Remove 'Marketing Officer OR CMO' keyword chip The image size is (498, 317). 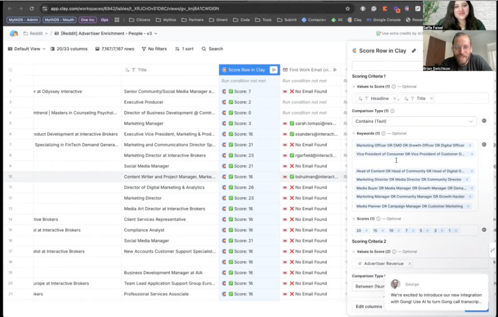click(470, 145)
